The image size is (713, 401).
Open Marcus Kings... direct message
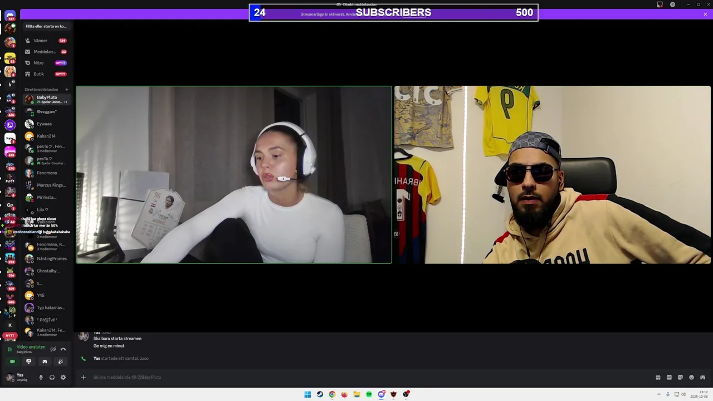coord(46,185)
